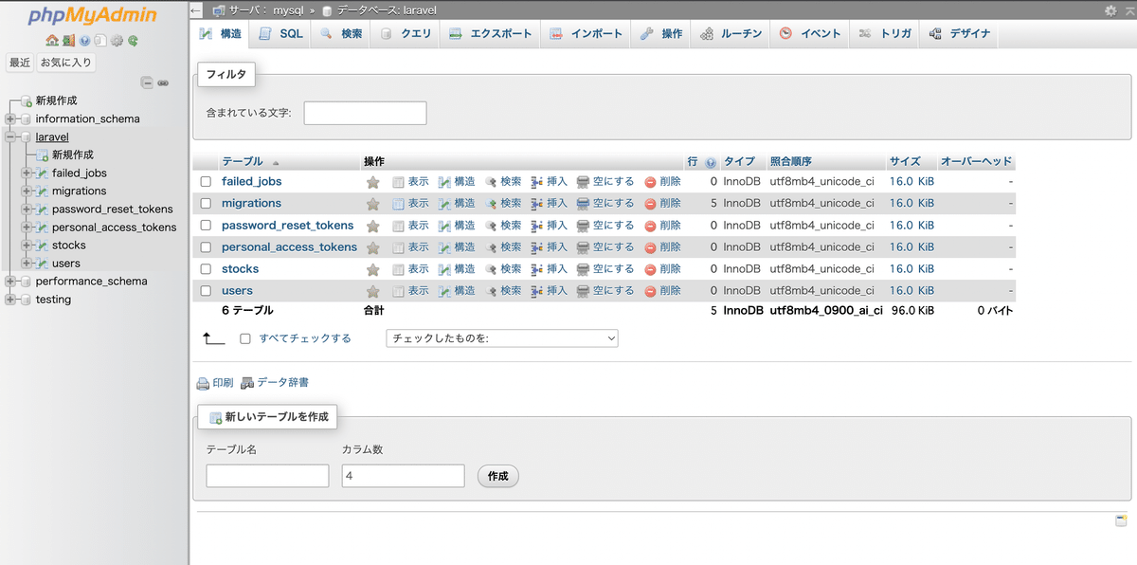
Task: Expand information_schema database in tree
Action: (x=10, y=119)
